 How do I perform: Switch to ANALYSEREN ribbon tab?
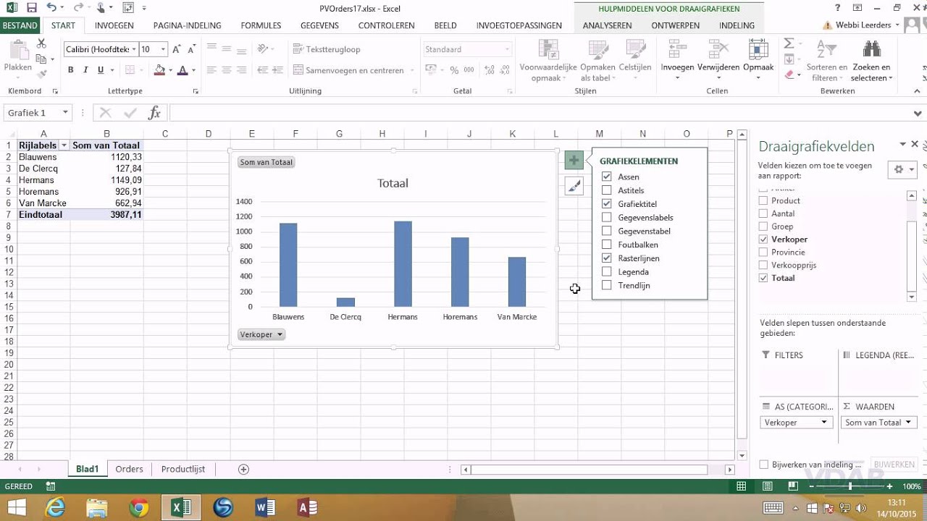coord(607,25)
